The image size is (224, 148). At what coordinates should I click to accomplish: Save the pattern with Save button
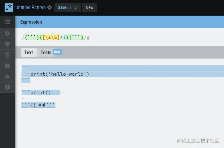(68, 8)
